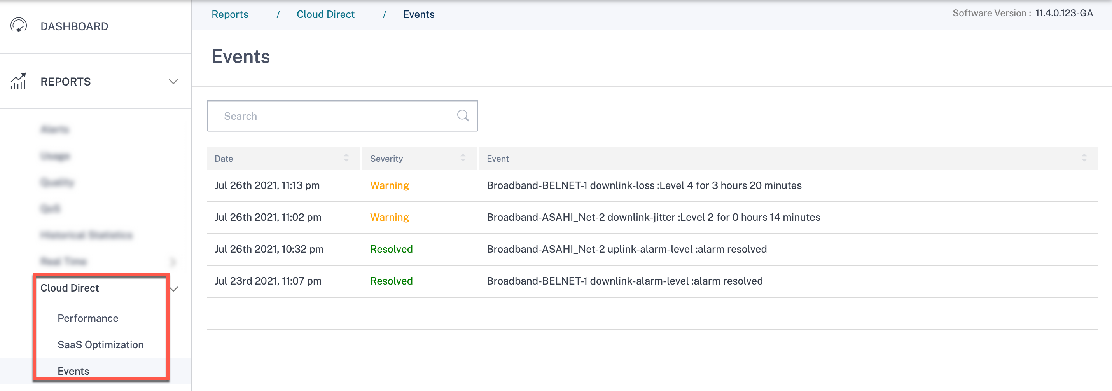Sort the table by Date column arrows
This screenshot has width=1112, height=391.
346,158
